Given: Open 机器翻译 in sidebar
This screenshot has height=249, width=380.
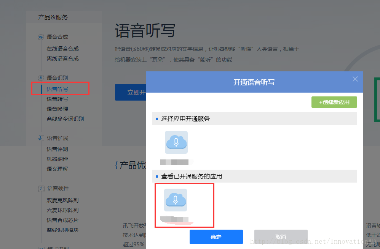Looking at the screenshot, I should pos(57,159).
